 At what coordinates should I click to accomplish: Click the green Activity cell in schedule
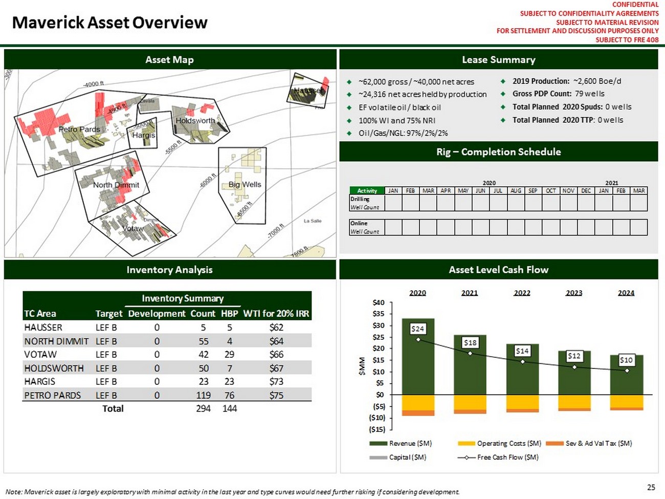coord(367,191)
